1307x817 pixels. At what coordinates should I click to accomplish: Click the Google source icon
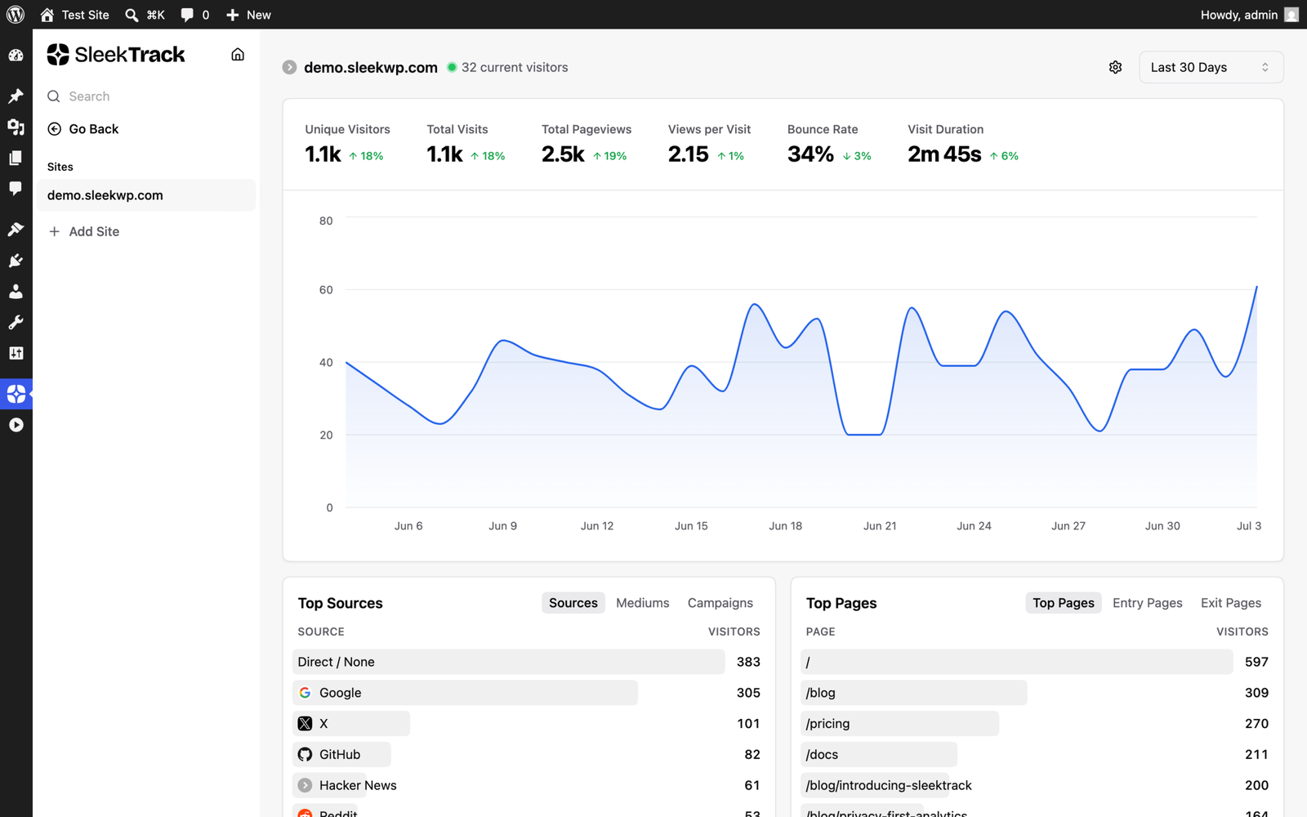(305, 693)
